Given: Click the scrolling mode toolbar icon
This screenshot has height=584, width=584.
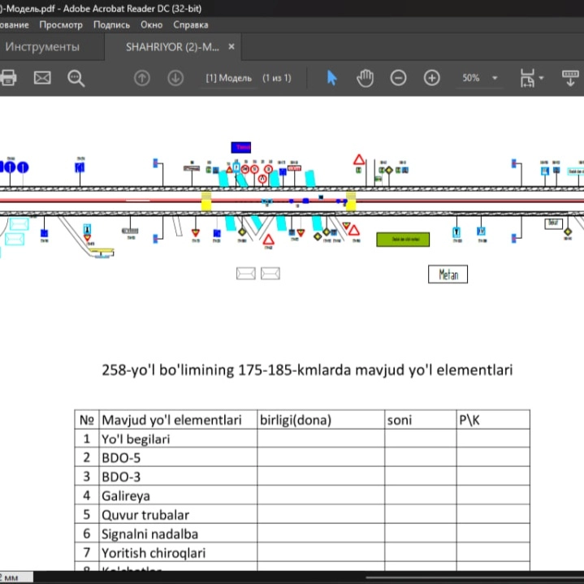Looking at the screenshot, I should 570,78.
